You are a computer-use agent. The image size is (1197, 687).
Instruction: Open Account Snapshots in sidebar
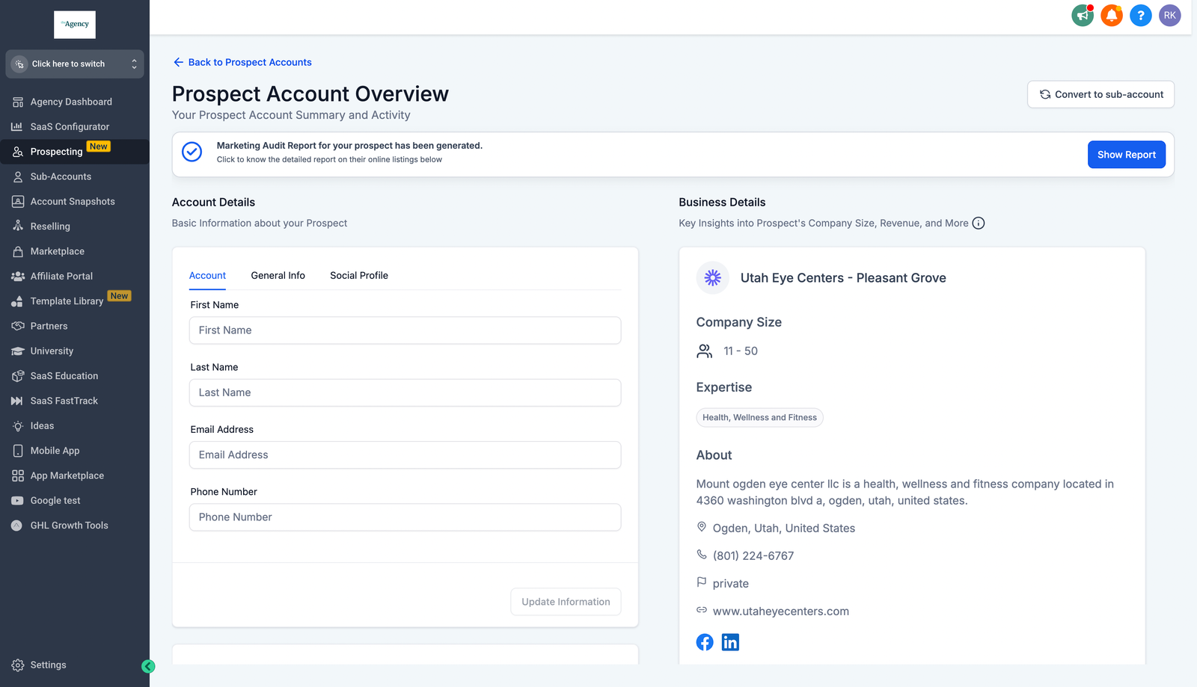coord(73,202)
